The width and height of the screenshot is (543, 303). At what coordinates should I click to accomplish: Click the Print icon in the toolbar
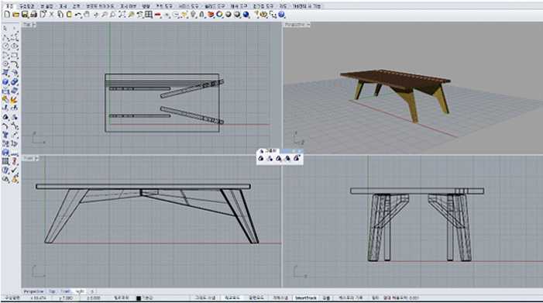coord(33,14)
